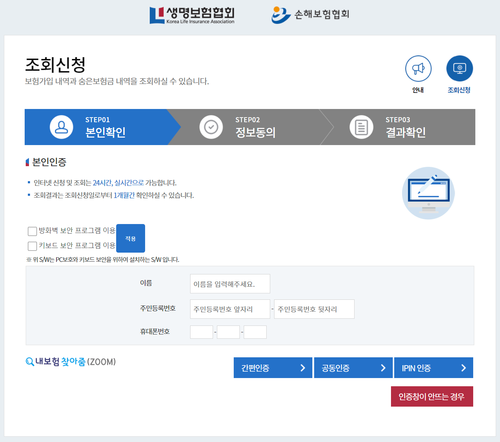Click the 주민등록번호 앞자리 input field

click(x=230, y=309)
